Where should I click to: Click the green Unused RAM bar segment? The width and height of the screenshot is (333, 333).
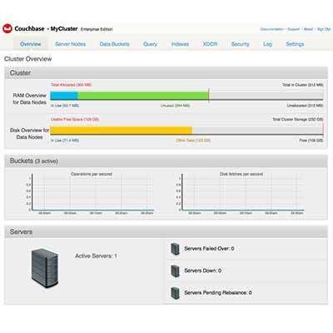pyautogui.click(x=143, y=96)
